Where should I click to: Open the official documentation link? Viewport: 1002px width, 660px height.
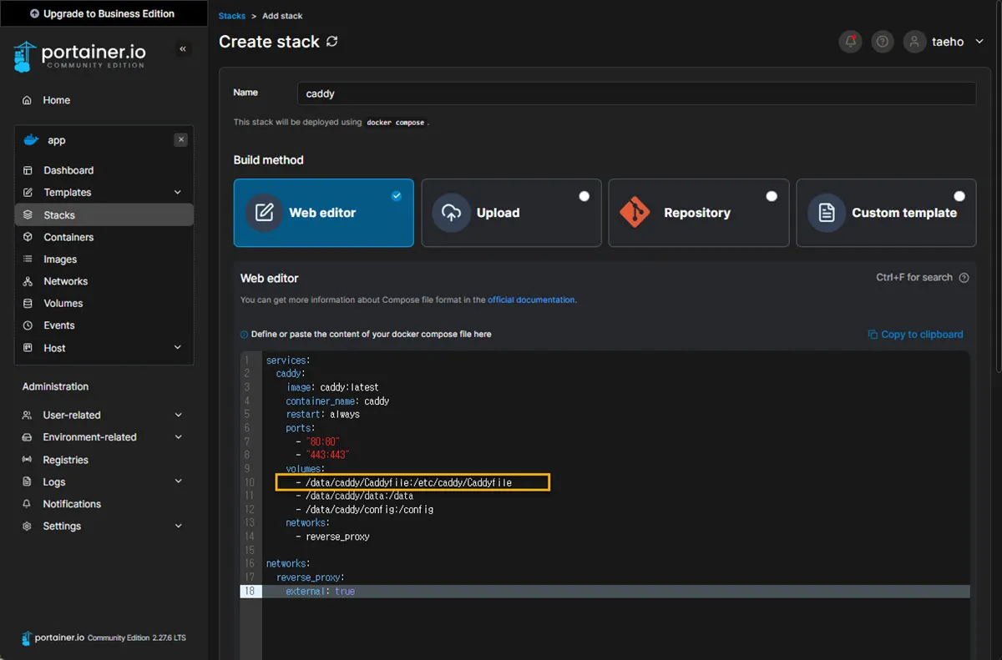tap(531, 300)
